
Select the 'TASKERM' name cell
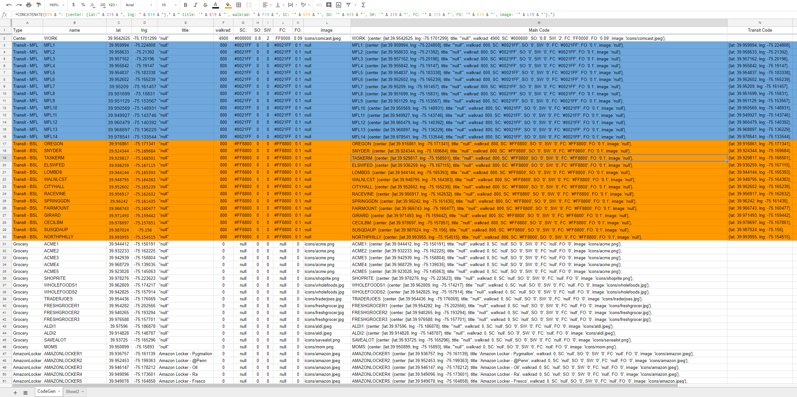(x=74, y=158)
